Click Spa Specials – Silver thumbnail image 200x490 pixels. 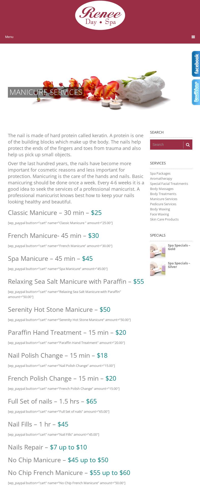tap(157, 268)
